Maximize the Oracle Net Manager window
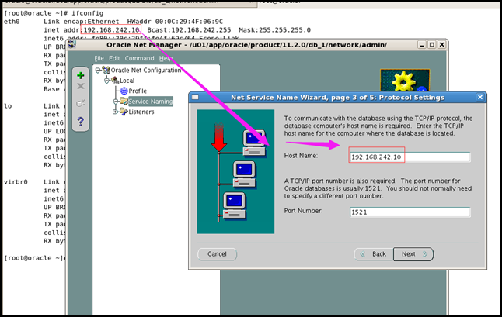This screenshot has height=317, width=502. click(431, 45)
